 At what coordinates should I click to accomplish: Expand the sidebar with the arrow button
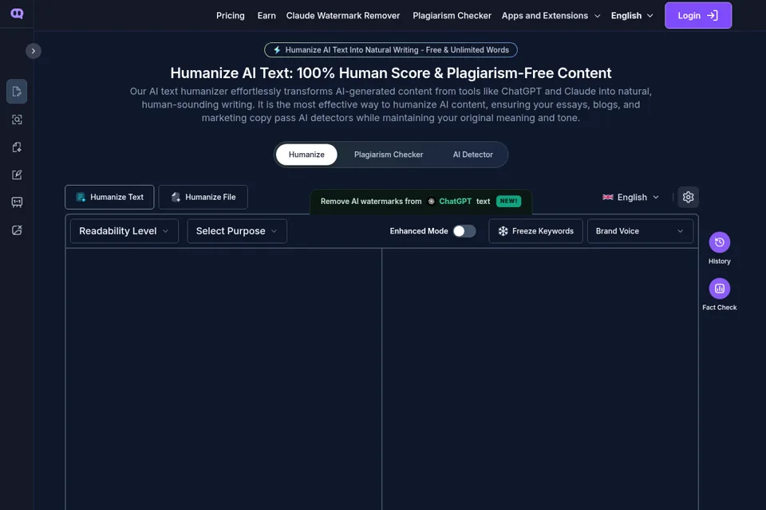(34, 51)
